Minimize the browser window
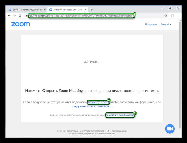187x143 pixels. (162, 8)
